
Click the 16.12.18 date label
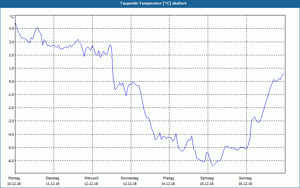pyautogui.click(x=245, y=184)
